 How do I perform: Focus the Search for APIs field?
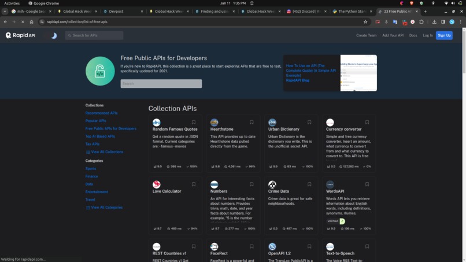94,35
